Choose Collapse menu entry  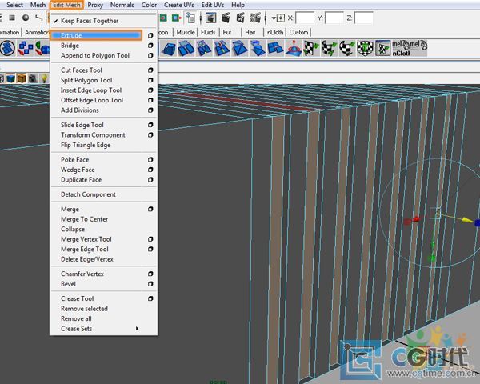click(73, 230)
